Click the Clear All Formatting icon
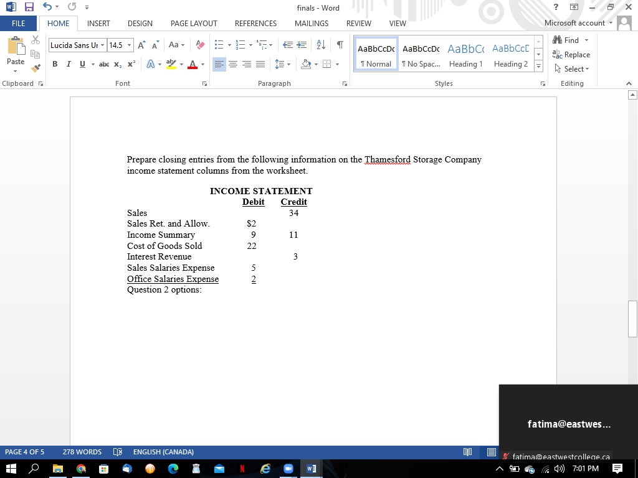 click(199, 45)
